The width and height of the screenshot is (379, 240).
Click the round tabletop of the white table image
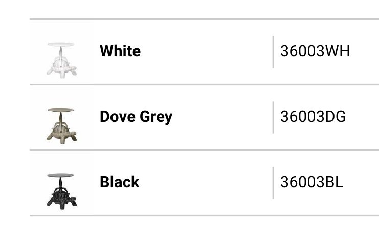(x=61, y=45)
